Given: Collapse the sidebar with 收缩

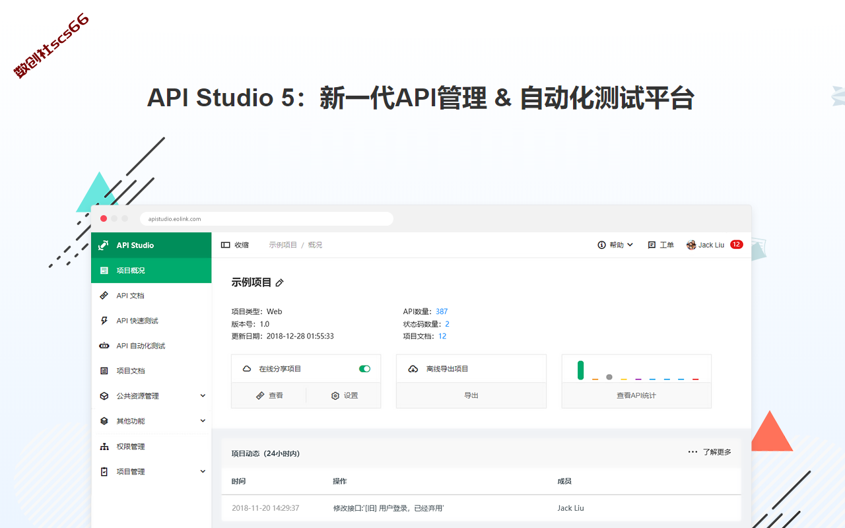Looking at the screenshot, I should [x=235, y=245].
